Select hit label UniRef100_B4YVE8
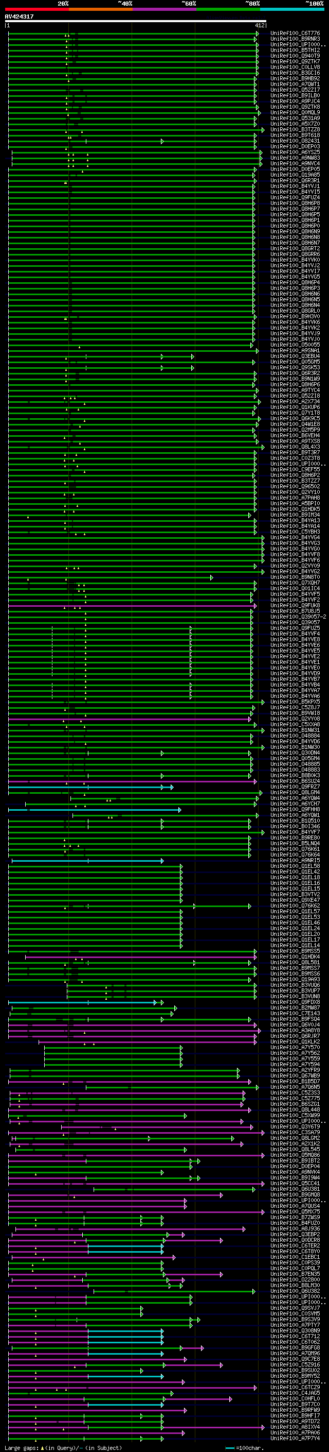The height and width of the screenshot is (1452, 329). coord(295,639)
